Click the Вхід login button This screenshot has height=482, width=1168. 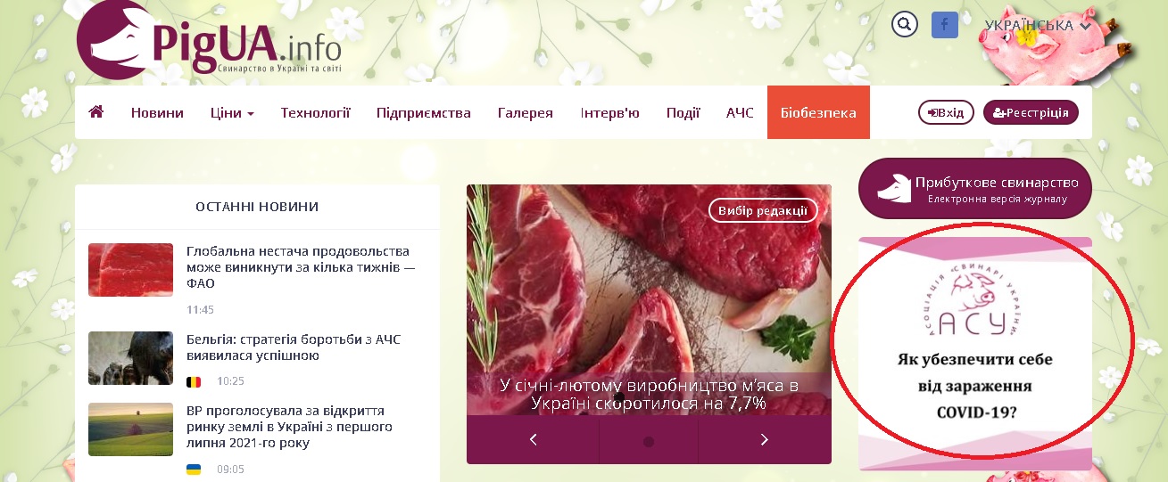946,113
